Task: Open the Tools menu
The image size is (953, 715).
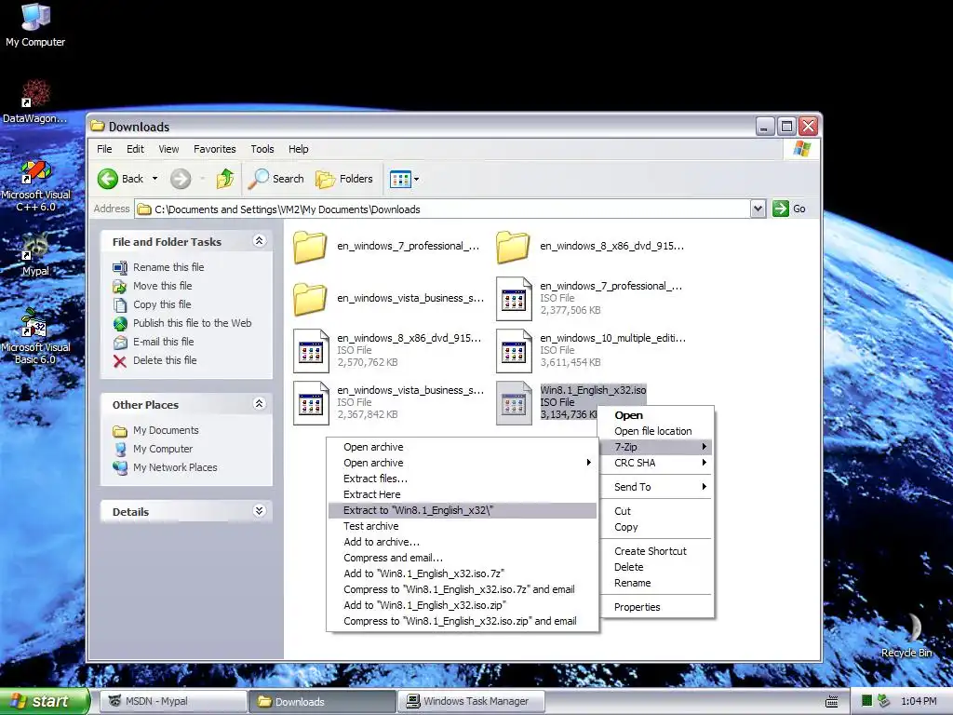Action: pyautogui.click(x=262, y=149)
